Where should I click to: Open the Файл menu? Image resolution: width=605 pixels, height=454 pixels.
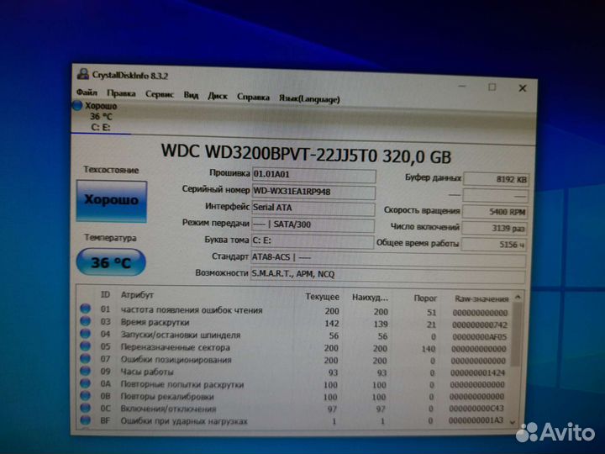(87, 96)
